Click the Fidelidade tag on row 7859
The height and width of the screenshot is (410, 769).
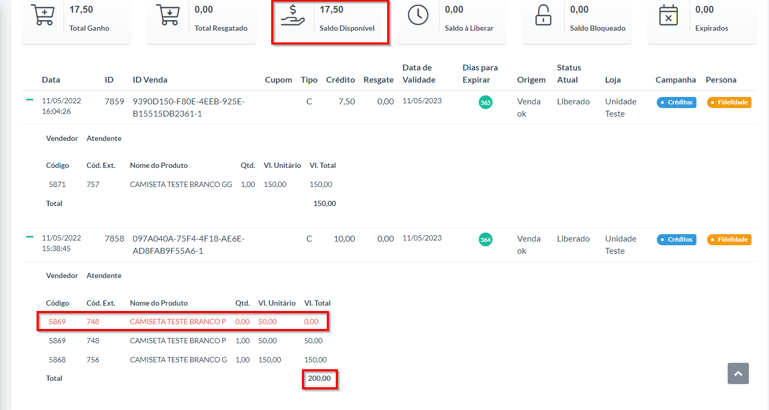(729, 102)
